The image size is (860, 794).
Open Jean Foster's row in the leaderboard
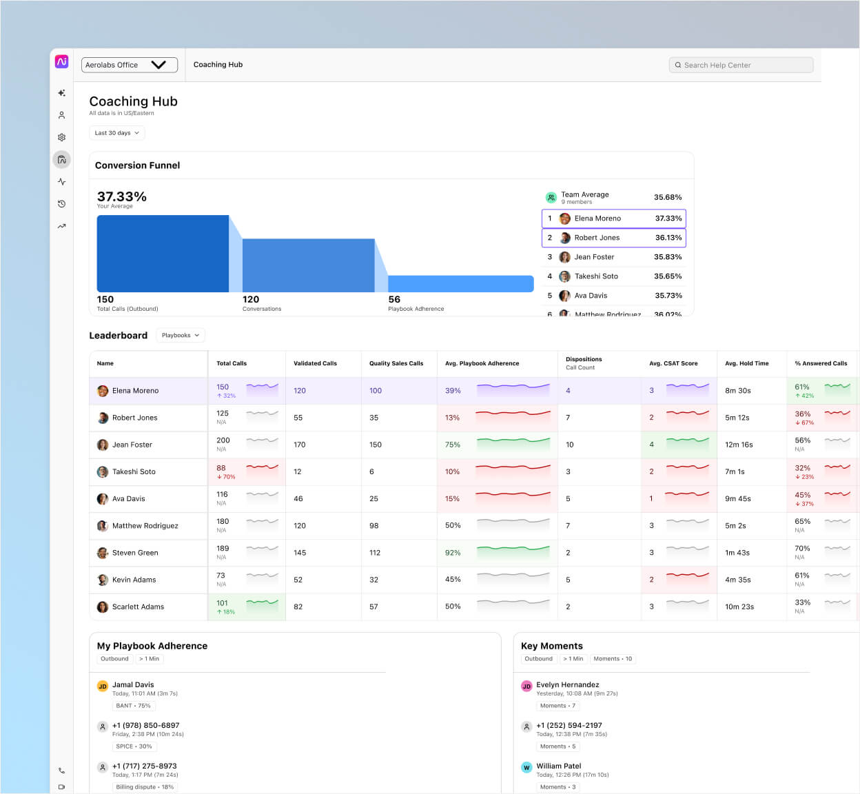click(132, 445)
